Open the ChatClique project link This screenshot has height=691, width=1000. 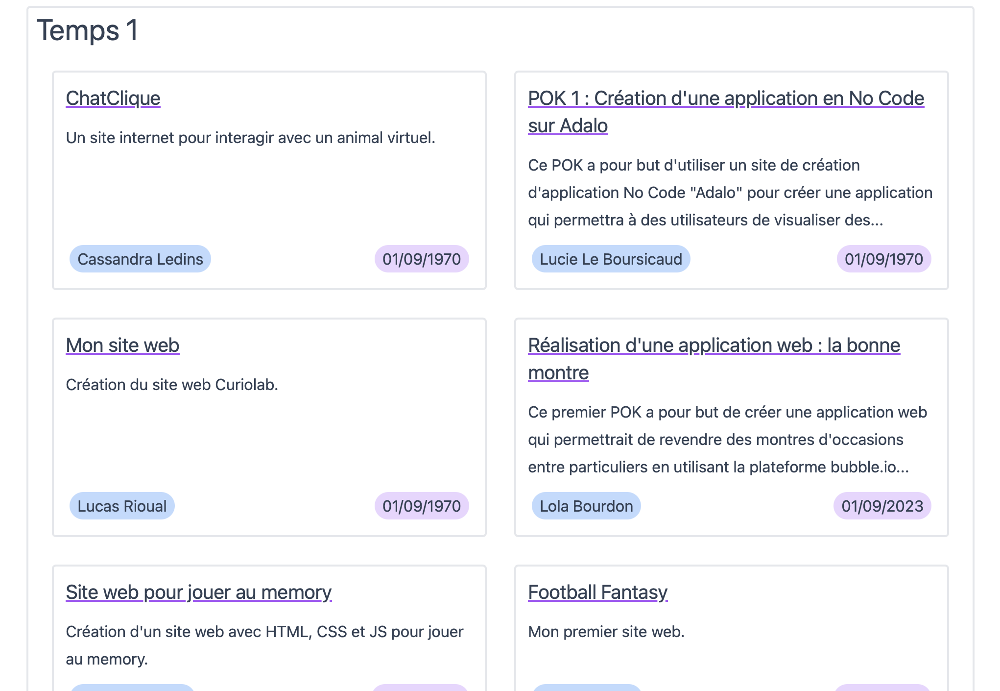113,99
